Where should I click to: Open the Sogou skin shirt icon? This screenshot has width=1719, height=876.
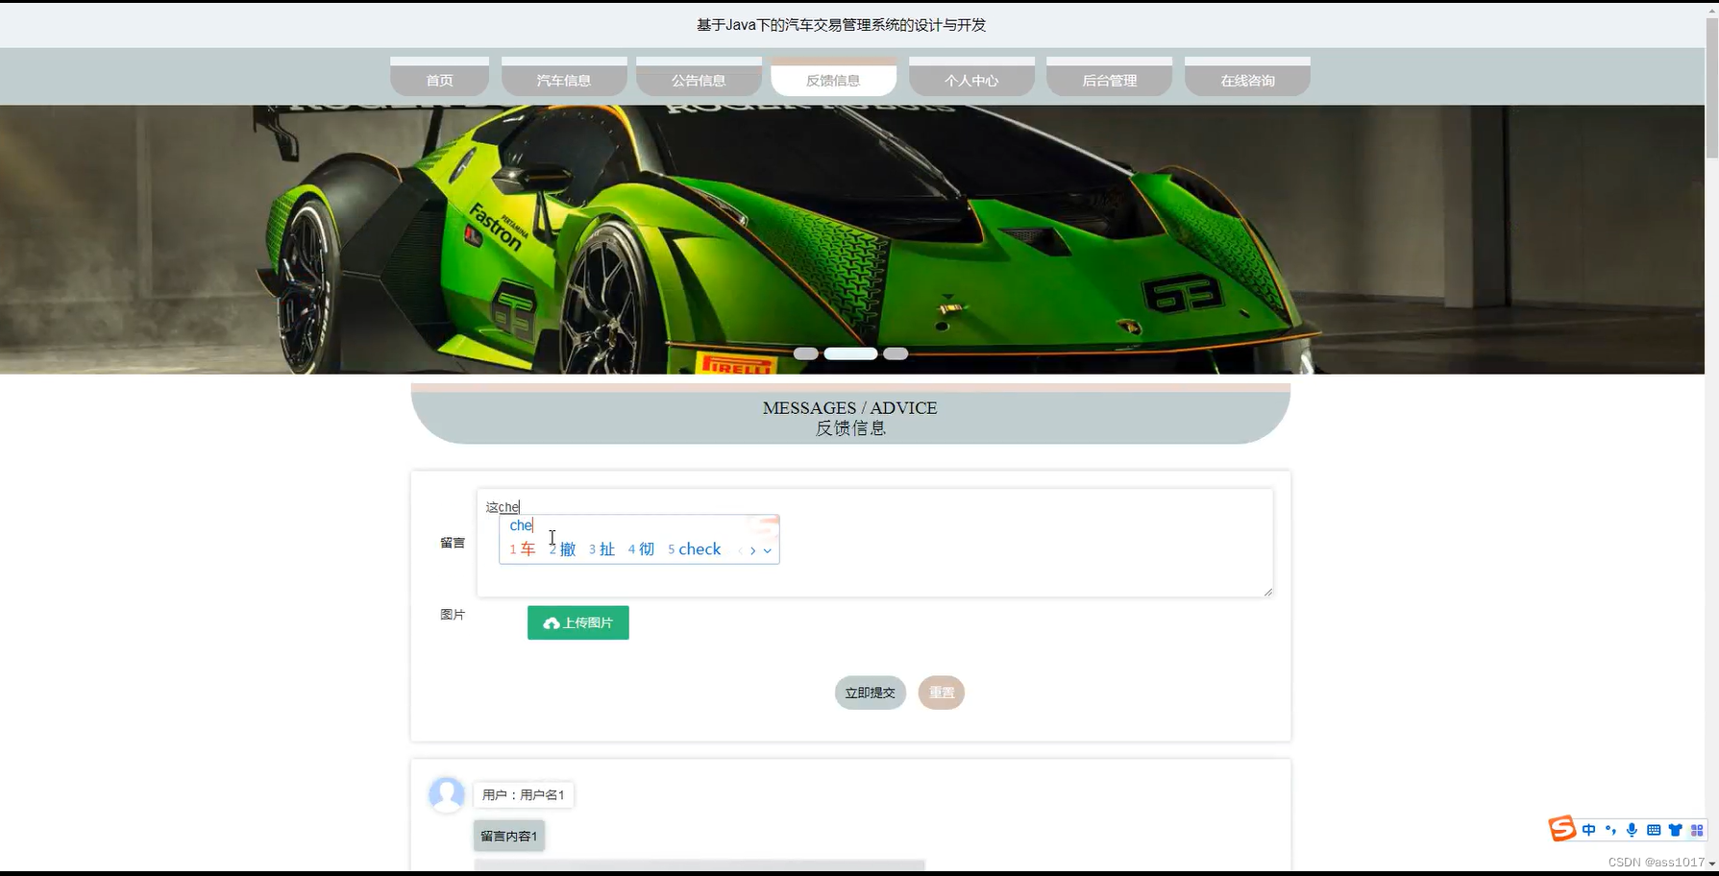tap(1676, 830)
